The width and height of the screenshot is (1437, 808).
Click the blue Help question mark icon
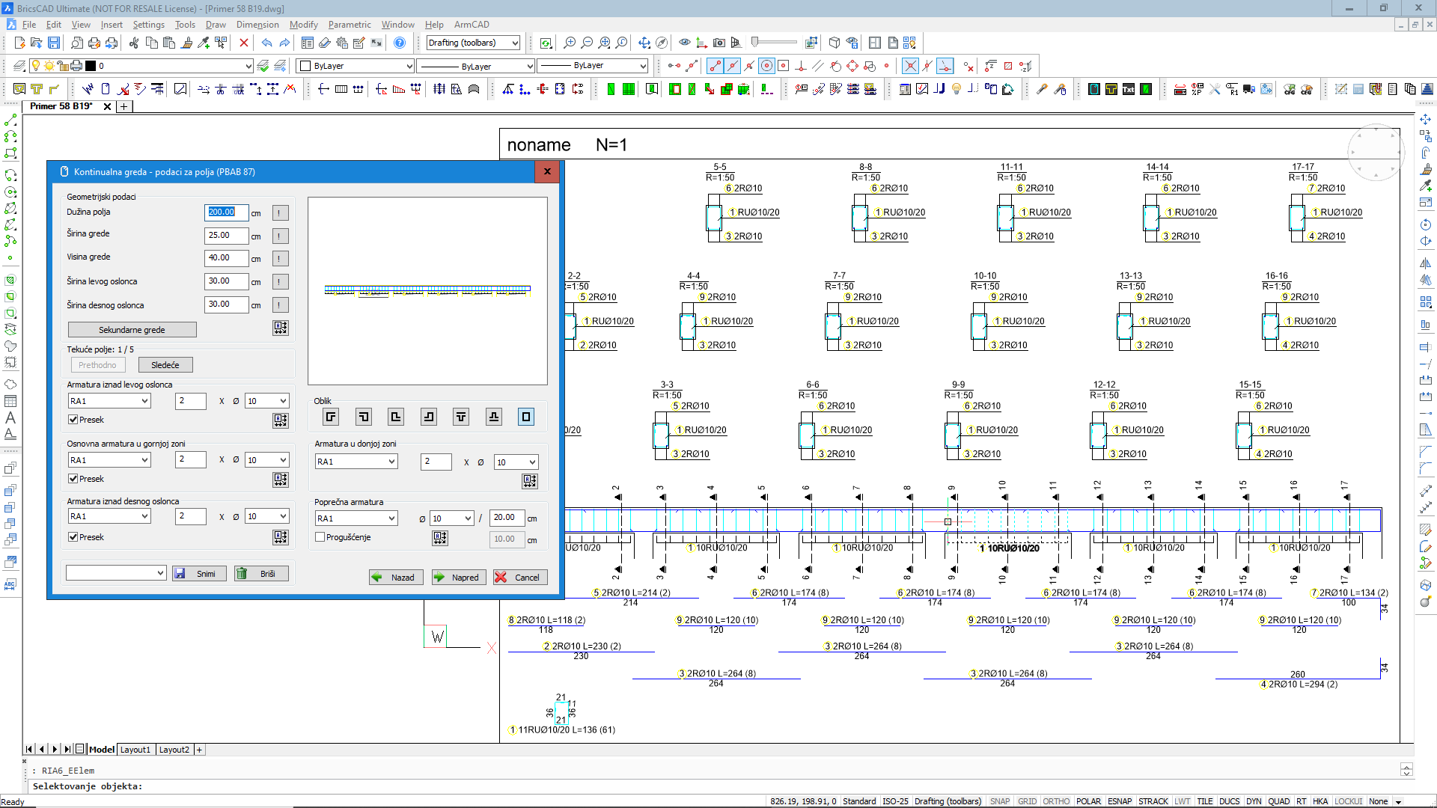pos(400,43)
